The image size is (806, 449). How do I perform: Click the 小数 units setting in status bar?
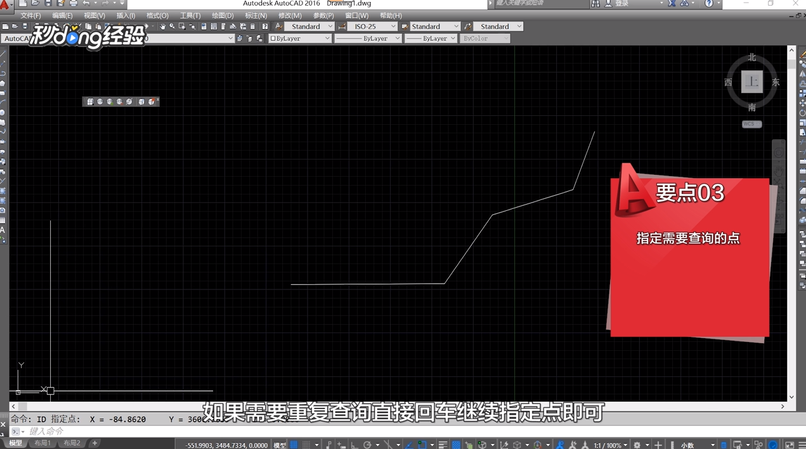pos(687,445)
